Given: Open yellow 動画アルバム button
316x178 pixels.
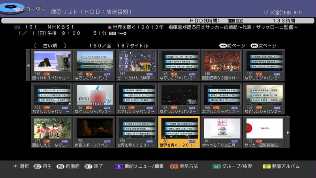Looking at the screenshot, I should [x=265, y=166].
